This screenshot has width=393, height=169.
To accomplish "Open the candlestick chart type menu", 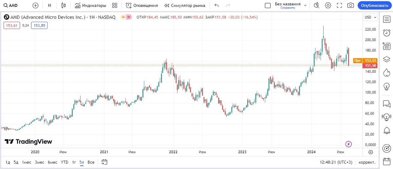I will 64,5.
